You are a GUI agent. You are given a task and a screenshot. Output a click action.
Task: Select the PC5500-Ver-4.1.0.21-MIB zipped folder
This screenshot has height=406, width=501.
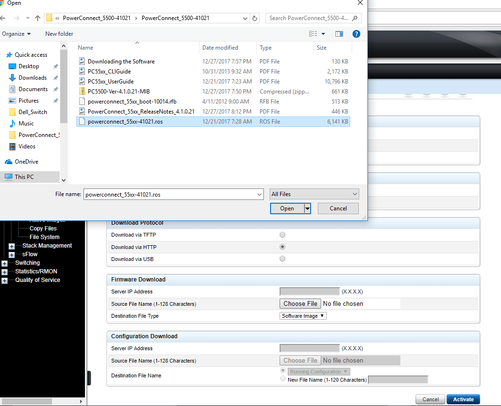pos(119,92)
